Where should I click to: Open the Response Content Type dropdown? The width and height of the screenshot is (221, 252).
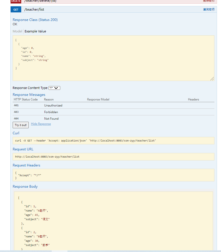(x=54, y=88)
